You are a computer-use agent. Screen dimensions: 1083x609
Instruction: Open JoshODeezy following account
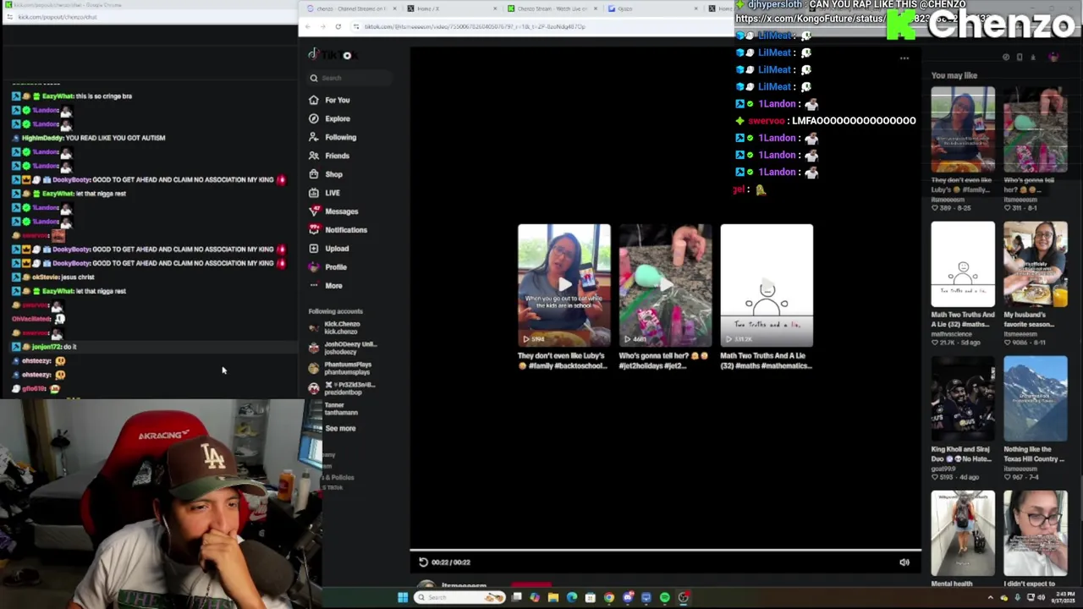(x=343, y=348)
